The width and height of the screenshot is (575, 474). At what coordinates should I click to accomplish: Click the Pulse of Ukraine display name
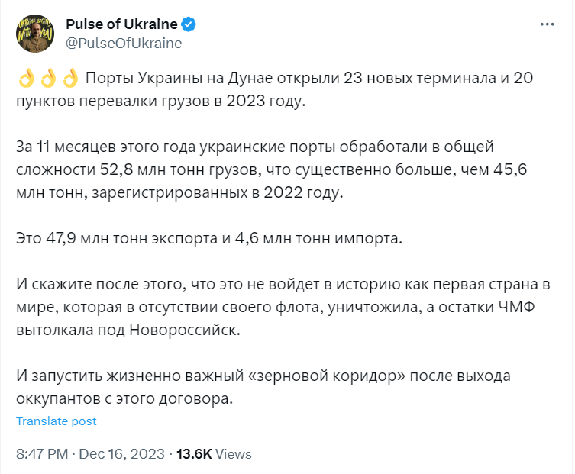(x=121, y=24)
